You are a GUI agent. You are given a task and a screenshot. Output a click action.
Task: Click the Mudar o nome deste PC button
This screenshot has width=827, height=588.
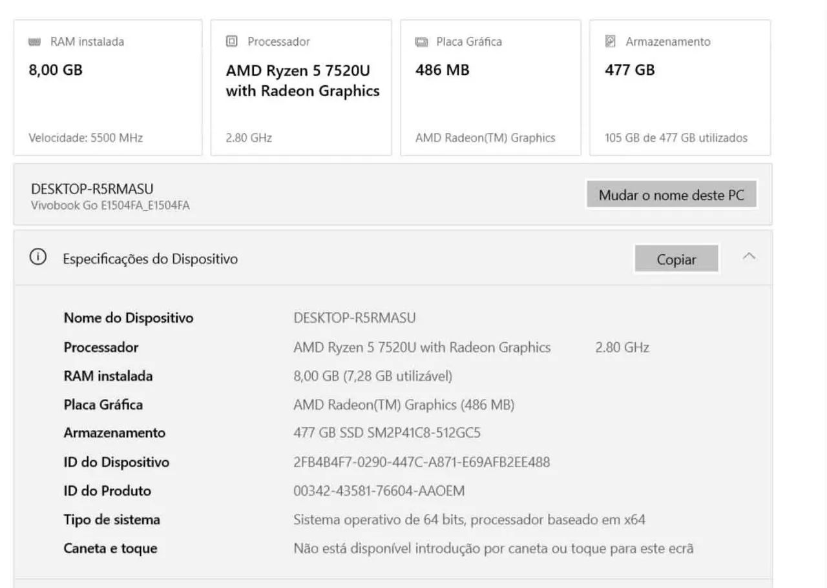coord(671,195)
